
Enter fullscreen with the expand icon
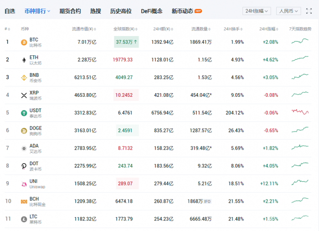309,11
